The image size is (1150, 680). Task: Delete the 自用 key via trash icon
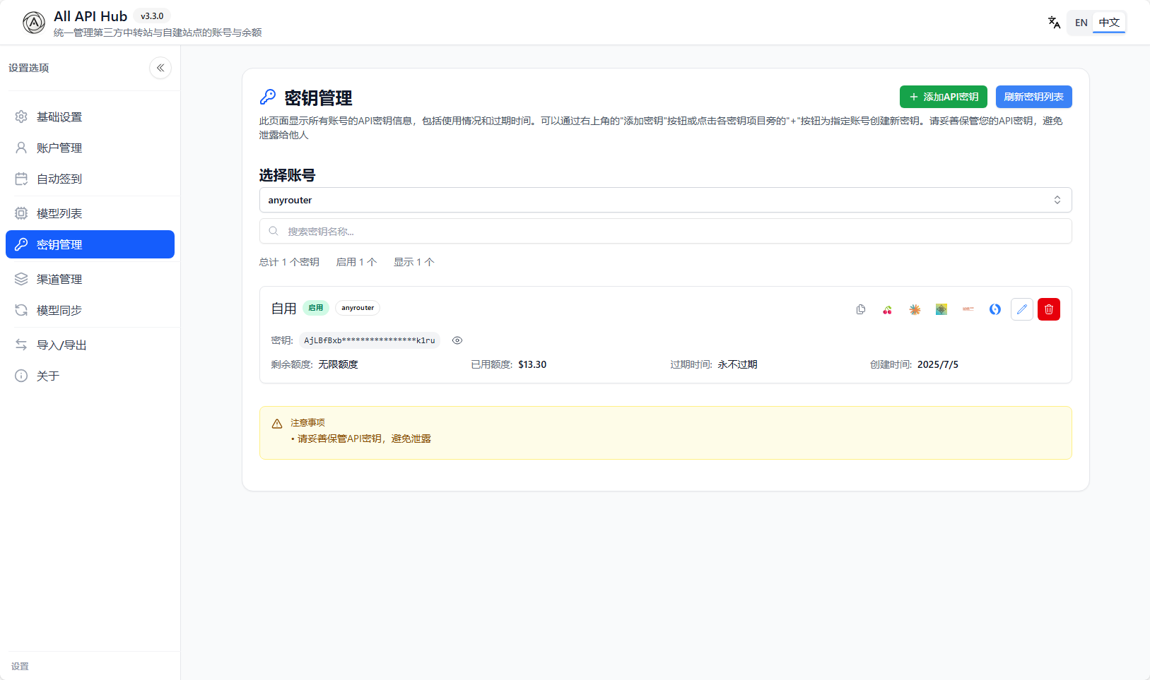(1049, 309)
